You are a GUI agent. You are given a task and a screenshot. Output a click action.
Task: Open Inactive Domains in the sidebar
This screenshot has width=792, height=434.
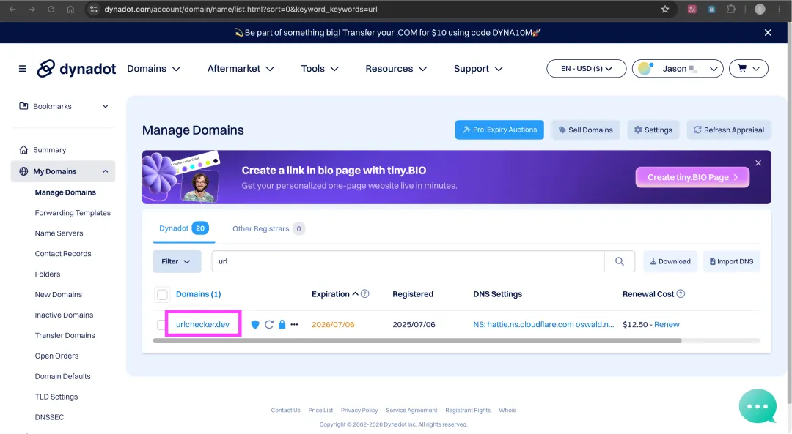pos(64,315)
